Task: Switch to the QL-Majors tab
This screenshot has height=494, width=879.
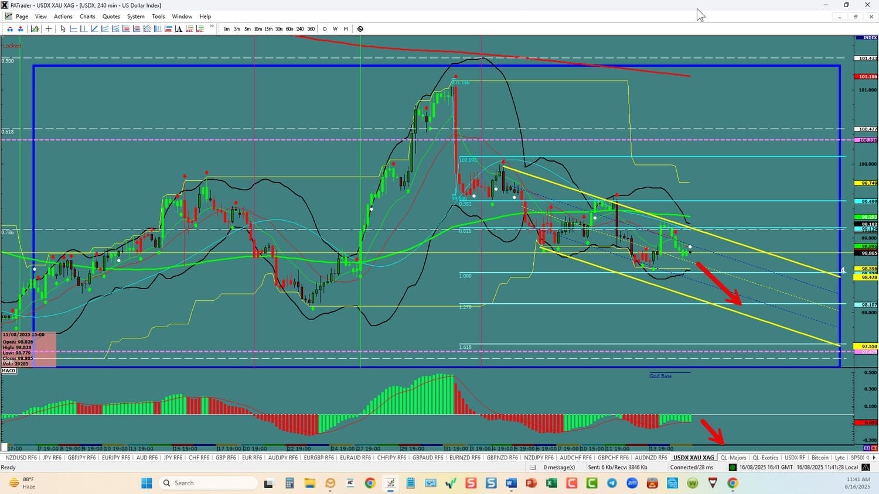Action: point(733,458)
